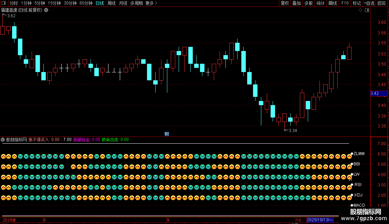
Task: Switch to 日线 daily chart
Action: [x=100, y=3]
